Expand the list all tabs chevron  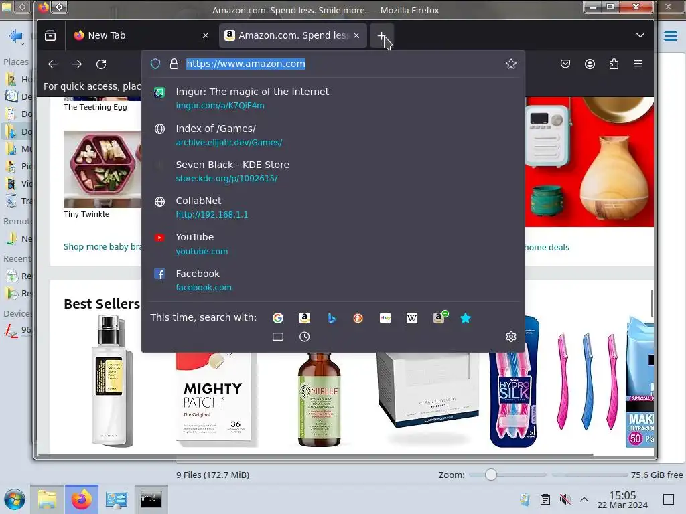tap(640, 35)
